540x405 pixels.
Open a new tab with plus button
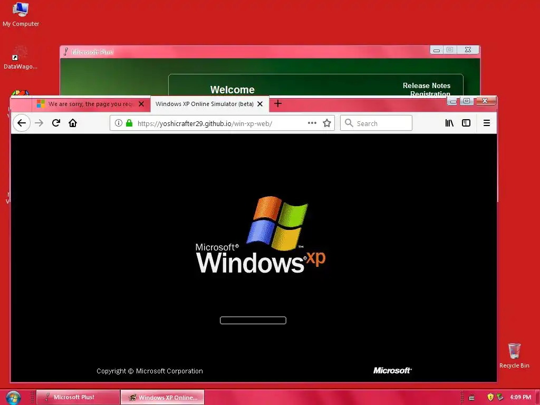point(278,104)
